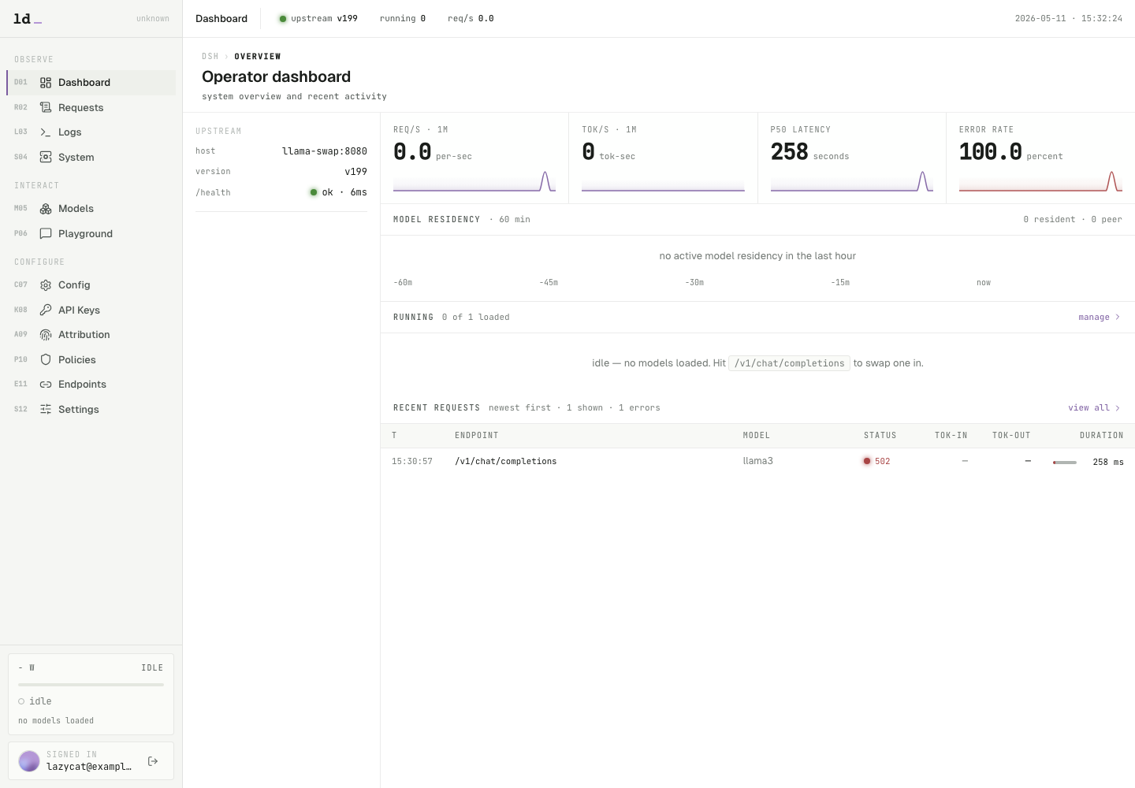Click the 502 status code text
Image resolution: width=1135 pixels, height=788 pixels.
(883, 462)
